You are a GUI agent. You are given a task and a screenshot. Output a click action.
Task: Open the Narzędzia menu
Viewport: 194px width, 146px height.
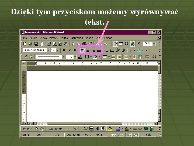coord(77,38)
